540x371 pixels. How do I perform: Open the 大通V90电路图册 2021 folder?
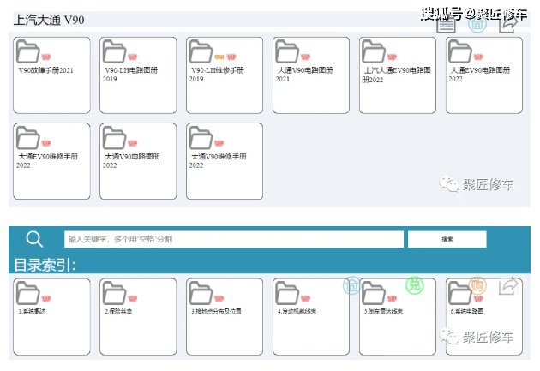[x=311, y=75]
